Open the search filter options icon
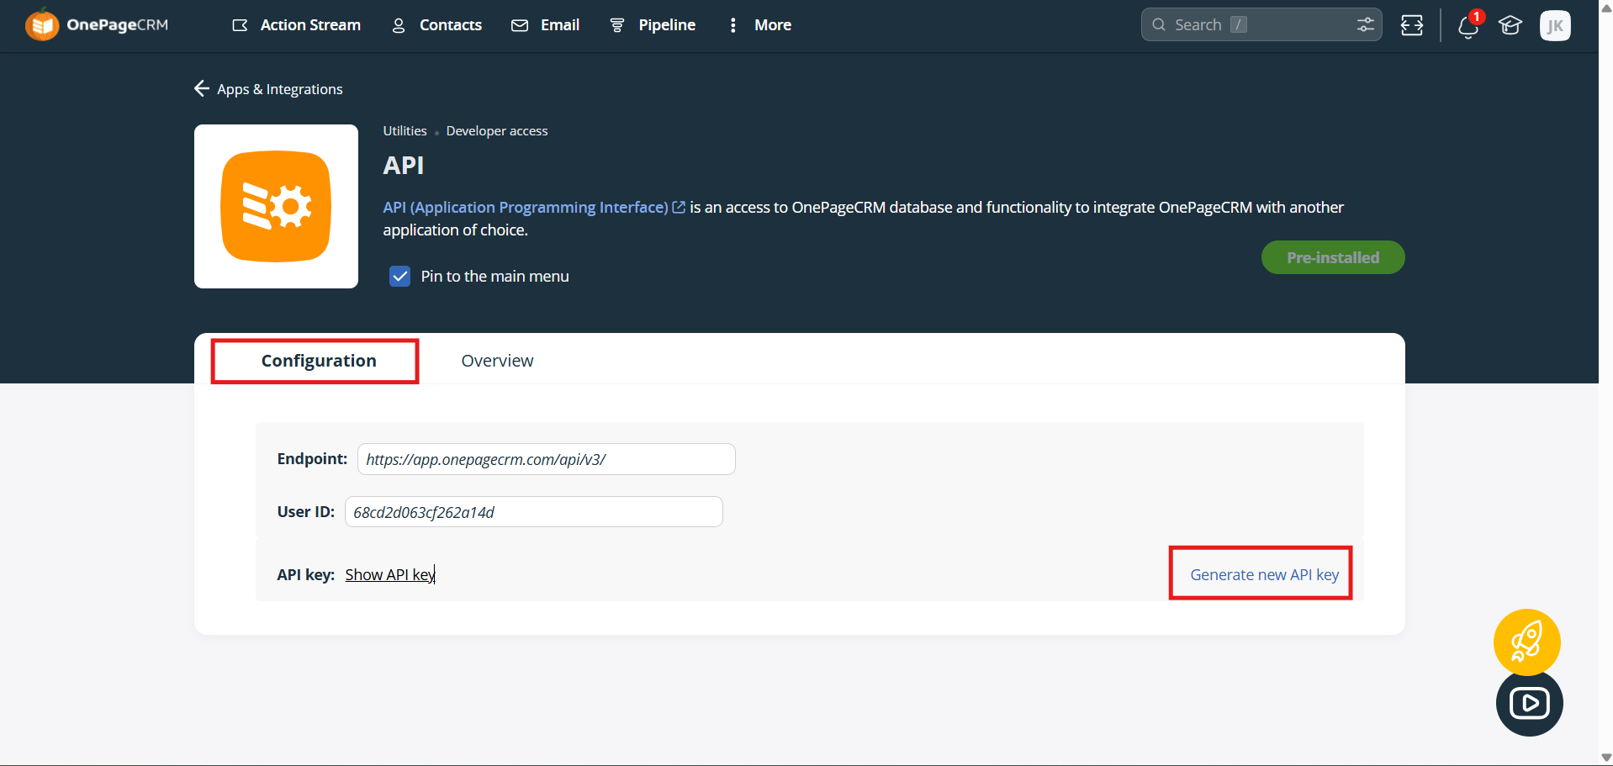 pyautogui.click(x=1365, y=24)
